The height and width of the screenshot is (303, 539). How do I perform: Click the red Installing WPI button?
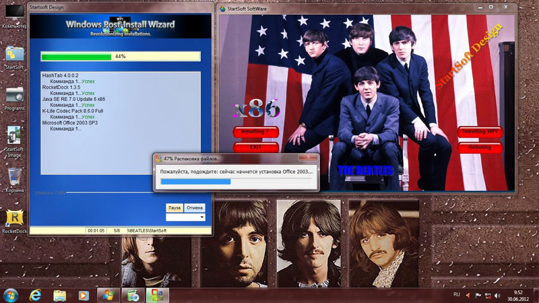tap(480, 132)
